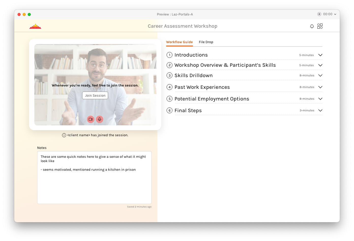Image resolution: width=354 pixels, height=241 pixels.
Task: Click the yellow minimize window button
Action: point(24,14)
